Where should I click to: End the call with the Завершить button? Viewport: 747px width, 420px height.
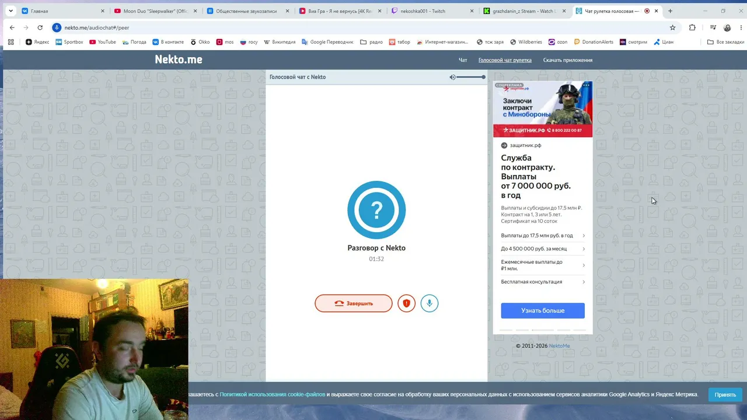pyautogui.click(x=354, y=303)
